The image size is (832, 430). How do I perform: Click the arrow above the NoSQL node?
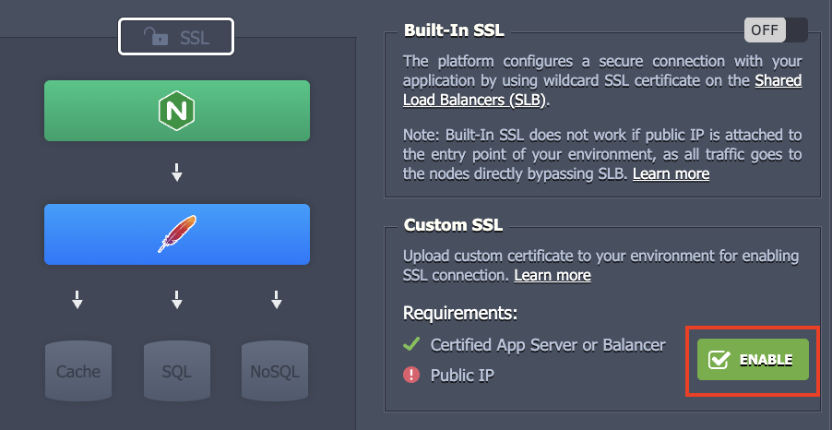276,299
